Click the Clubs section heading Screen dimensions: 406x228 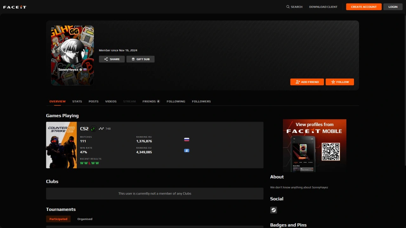(52, 181)
